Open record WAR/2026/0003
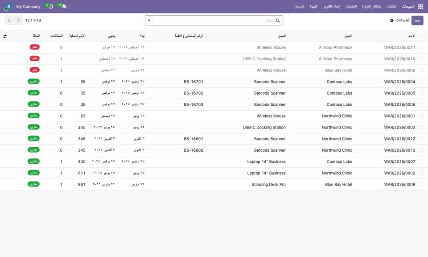Image resolution: width=428 pixels, height=257 pixels. [399, 127]
